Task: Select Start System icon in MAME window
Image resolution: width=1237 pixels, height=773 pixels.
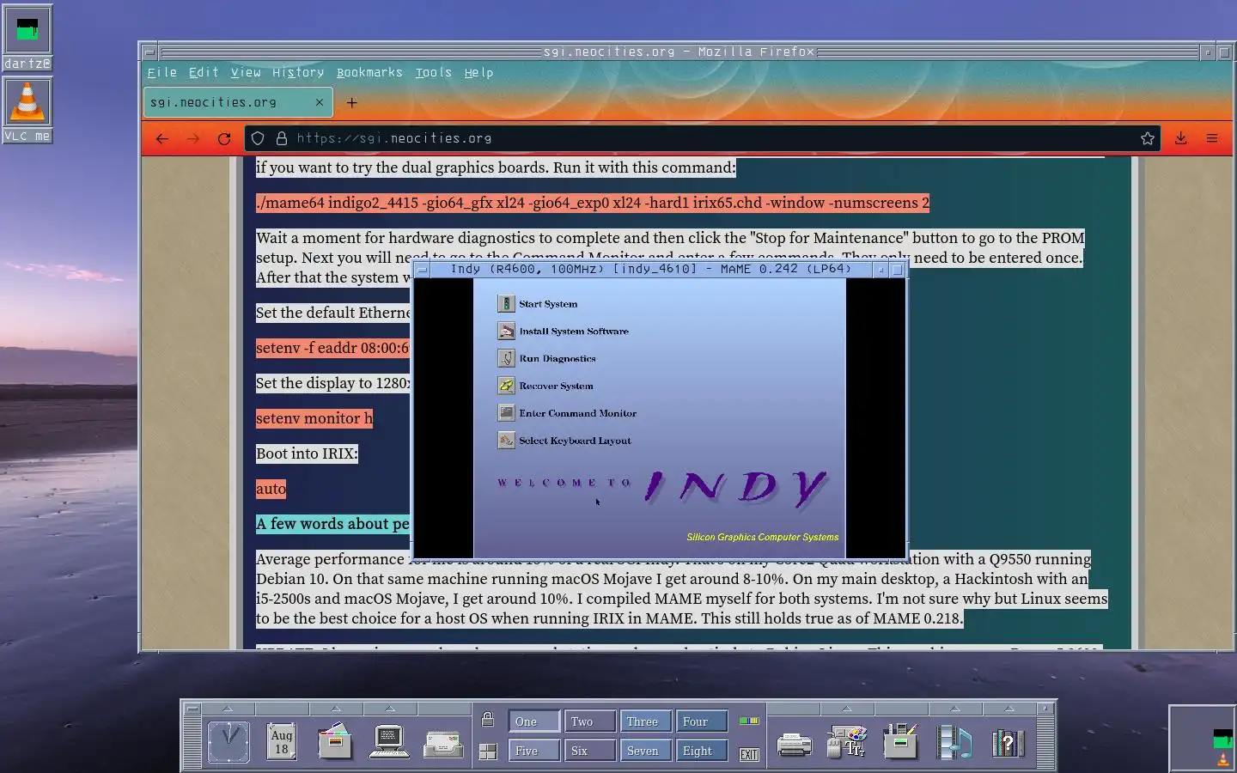Action: coord(506,303)
